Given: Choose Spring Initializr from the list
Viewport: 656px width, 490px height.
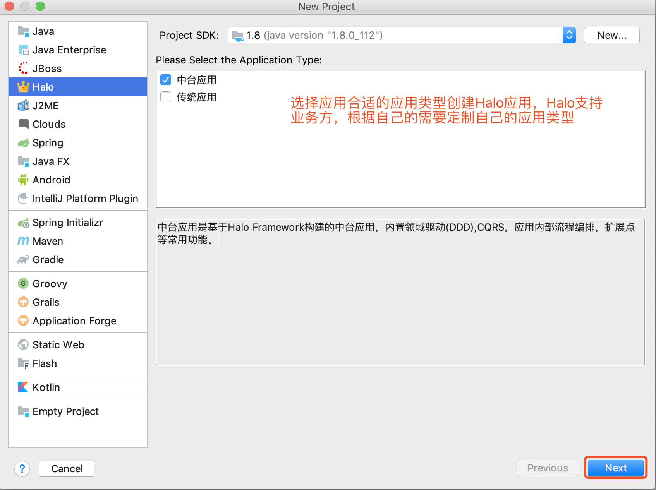Looking at the screenshot, I should (x=67, y=223).
